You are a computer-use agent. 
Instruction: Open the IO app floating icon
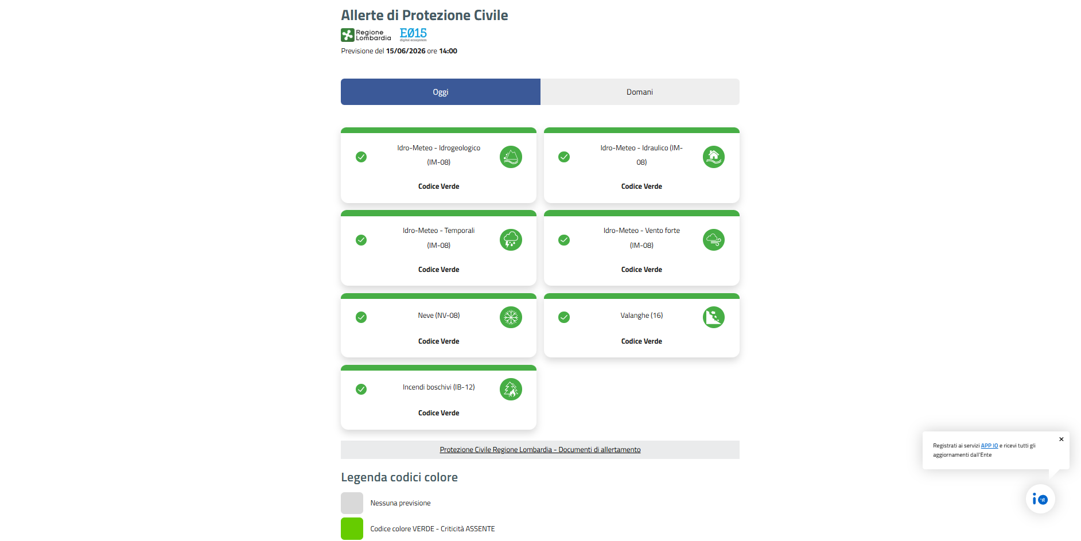tap(1040, 499)
